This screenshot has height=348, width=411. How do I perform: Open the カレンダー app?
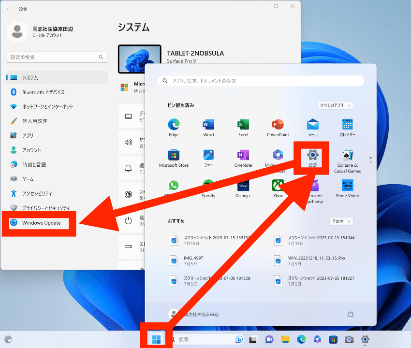347,128
